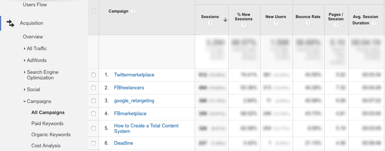Screen dimensions: 385x151
Task: Open the Cost Analysis report
Action: tap(46, 145)
